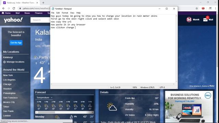219x123 pixels.
Task: Open Notepad Format menu
Action: coord(65,13)
